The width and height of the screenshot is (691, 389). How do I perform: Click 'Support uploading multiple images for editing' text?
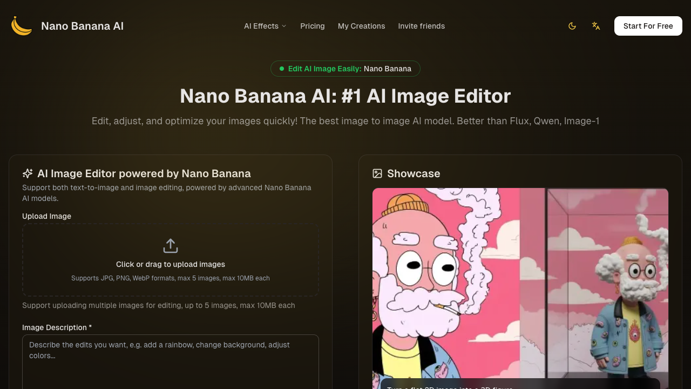click(x=159, y=305)
